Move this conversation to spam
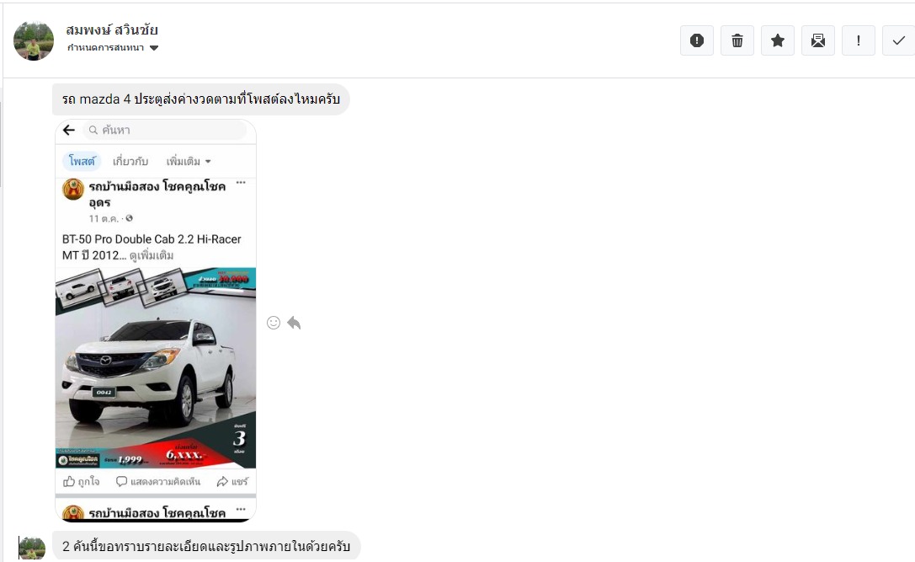This screenshot has width=915, height=562. click(x=697, y=40)
